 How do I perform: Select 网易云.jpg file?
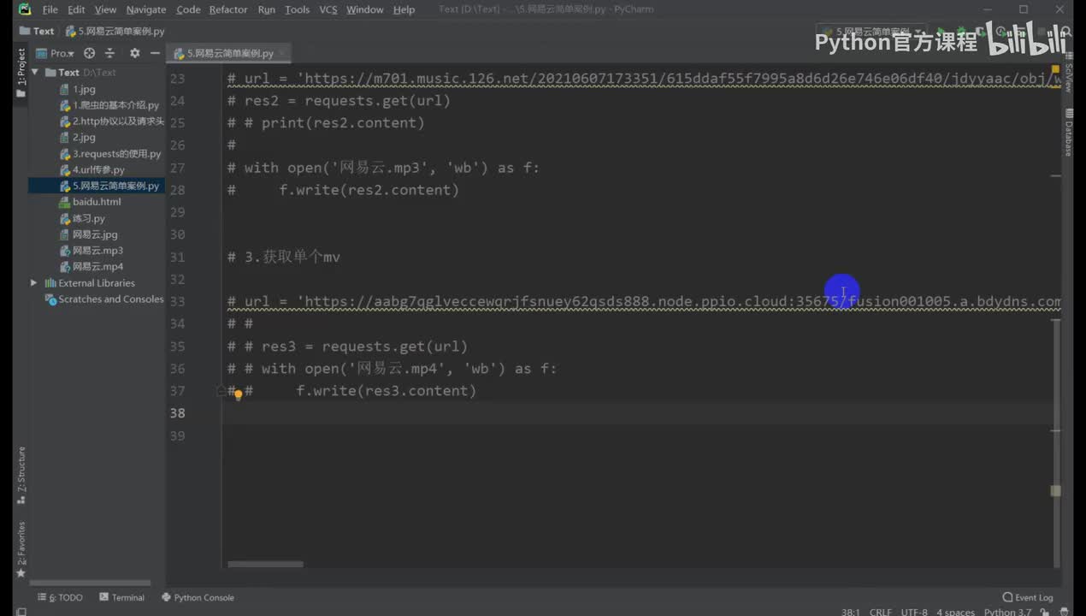pyautogui.click(x=89, y=234)
